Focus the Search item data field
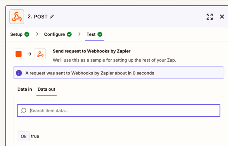228x146 pixels. pyautogui.click(x=119, y=110)
